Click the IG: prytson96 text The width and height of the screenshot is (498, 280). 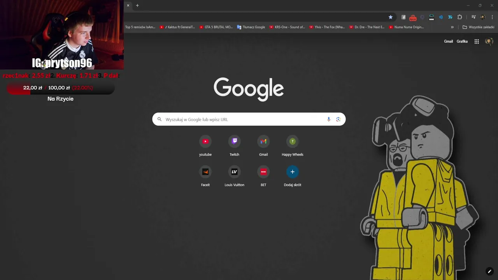coord(62,63)
